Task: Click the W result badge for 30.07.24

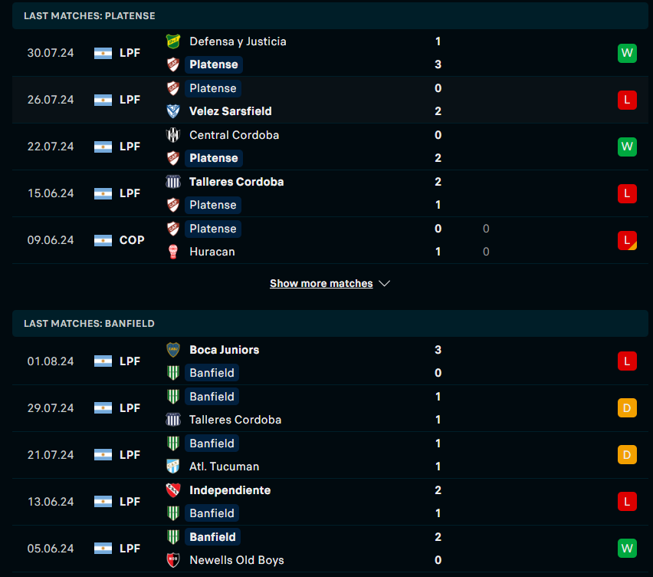Action: 627,54
